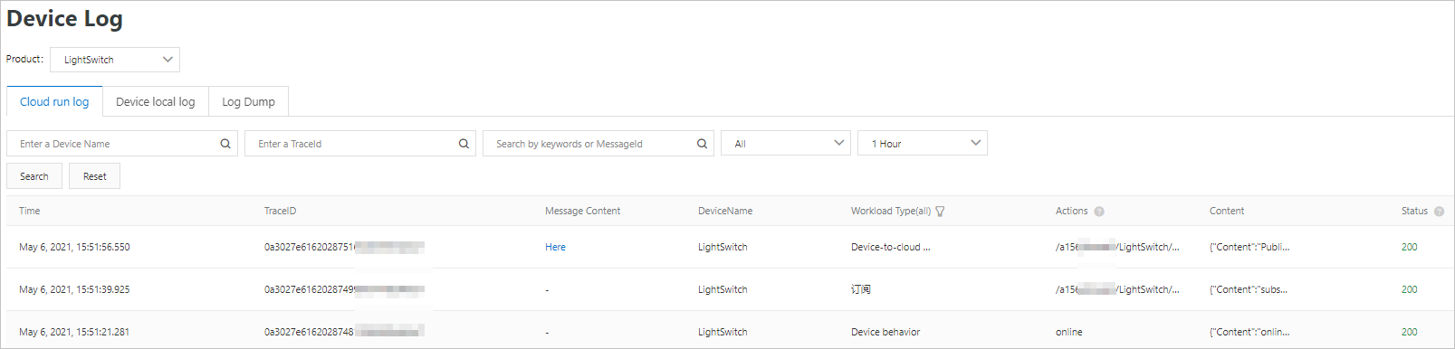Click LightSwitch device name in the Device behavior row
The width and height of the screenshot is (1455, 349).
723,332
